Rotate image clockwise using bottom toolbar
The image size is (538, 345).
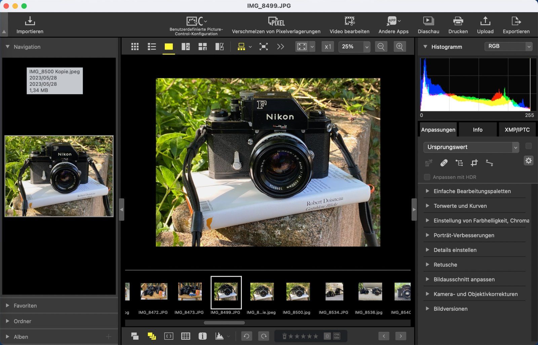click(x=264, y=336)
